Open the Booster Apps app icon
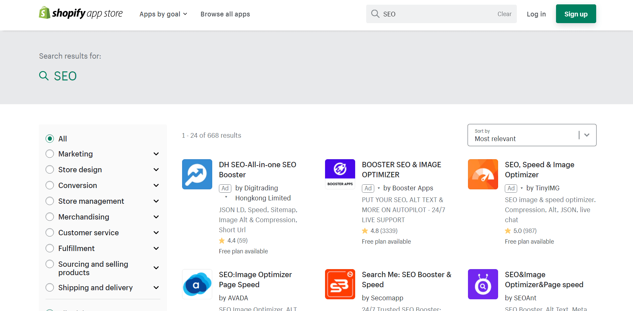Screen dimensions: 633x311 [340, 174]
